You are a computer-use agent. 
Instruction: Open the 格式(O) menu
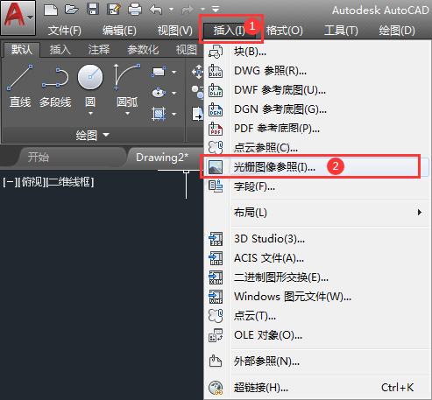pyautogui.click(x=285, y=31)
